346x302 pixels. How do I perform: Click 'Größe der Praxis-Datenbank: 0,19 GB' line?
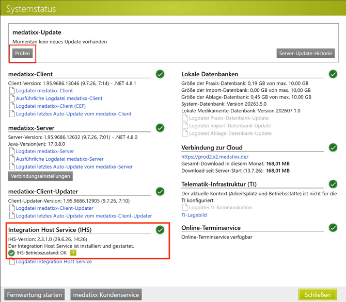tap(245, 83)
